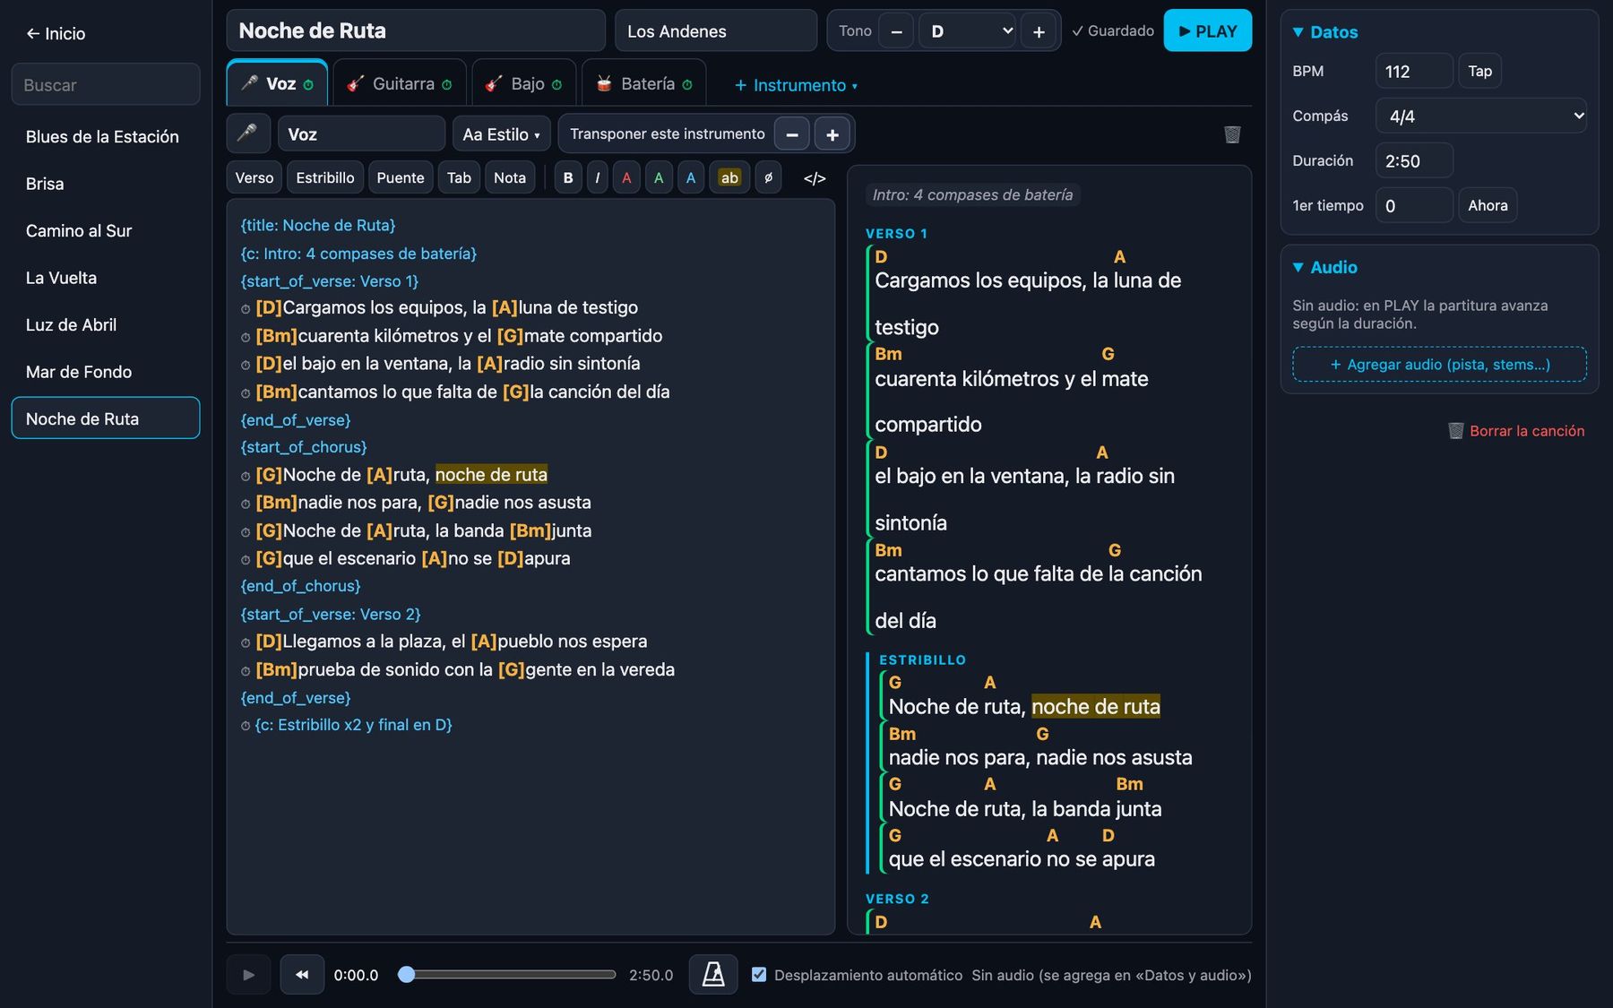Switch to the Bajo tab

523,84
